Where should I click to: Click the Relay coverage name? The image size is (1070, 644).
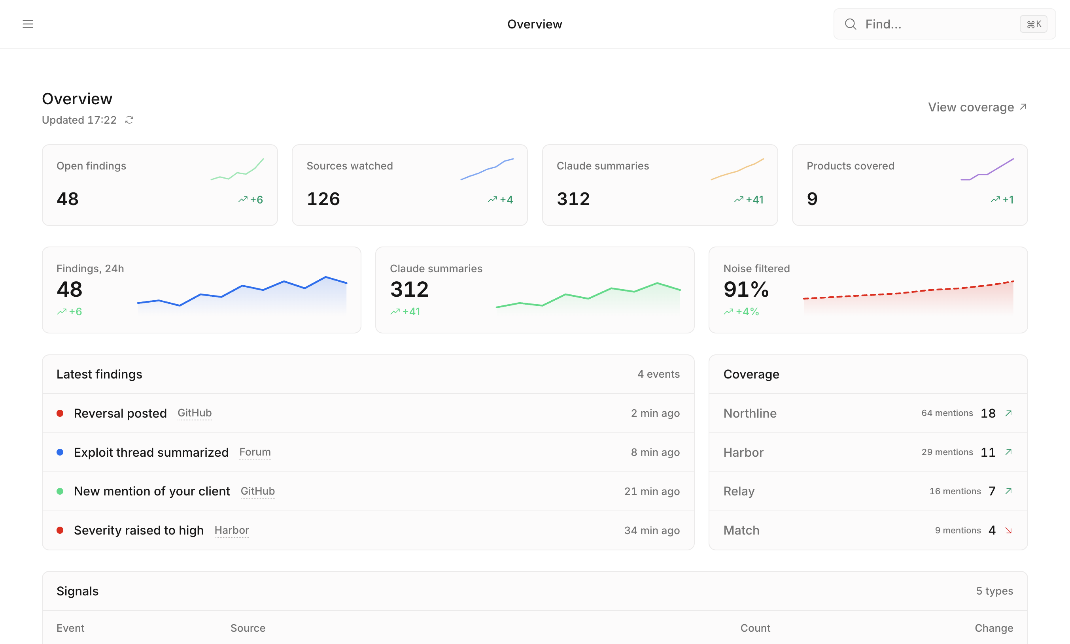pos(739,491)
